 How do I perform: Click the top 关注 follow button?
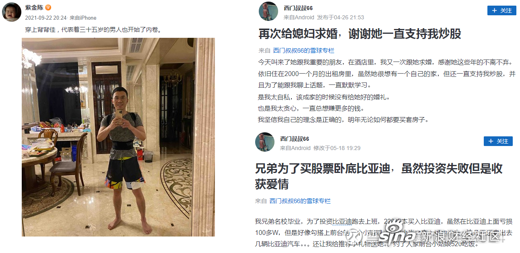501,10
